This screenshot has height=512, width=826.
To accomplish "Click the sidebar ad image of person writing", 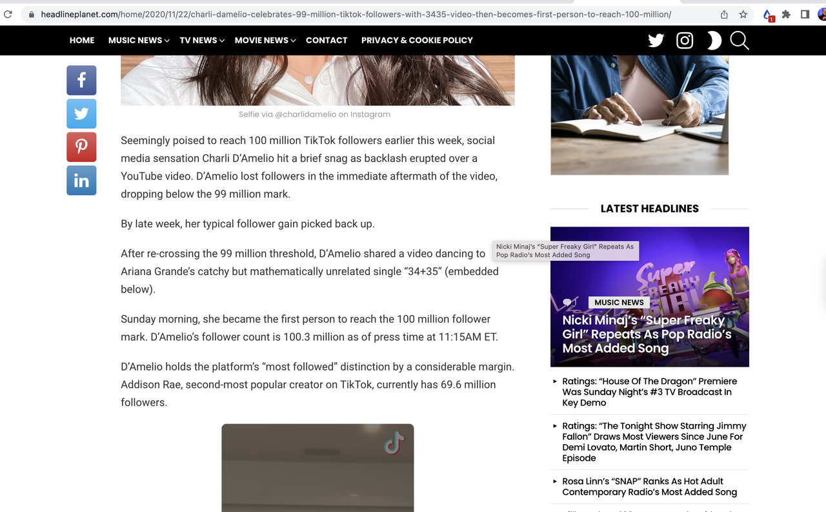I will 640,115.
